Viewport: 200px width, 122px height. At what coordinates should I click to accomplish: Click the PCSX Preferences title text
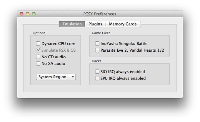pos(100,14)
